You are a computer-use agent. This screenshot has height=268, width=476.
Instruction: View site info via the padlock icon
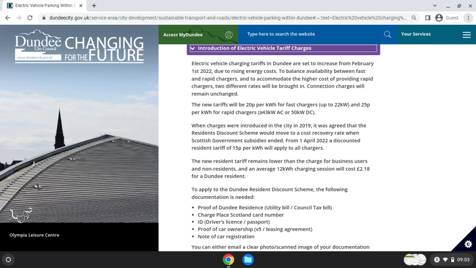[x=44, y=18]
